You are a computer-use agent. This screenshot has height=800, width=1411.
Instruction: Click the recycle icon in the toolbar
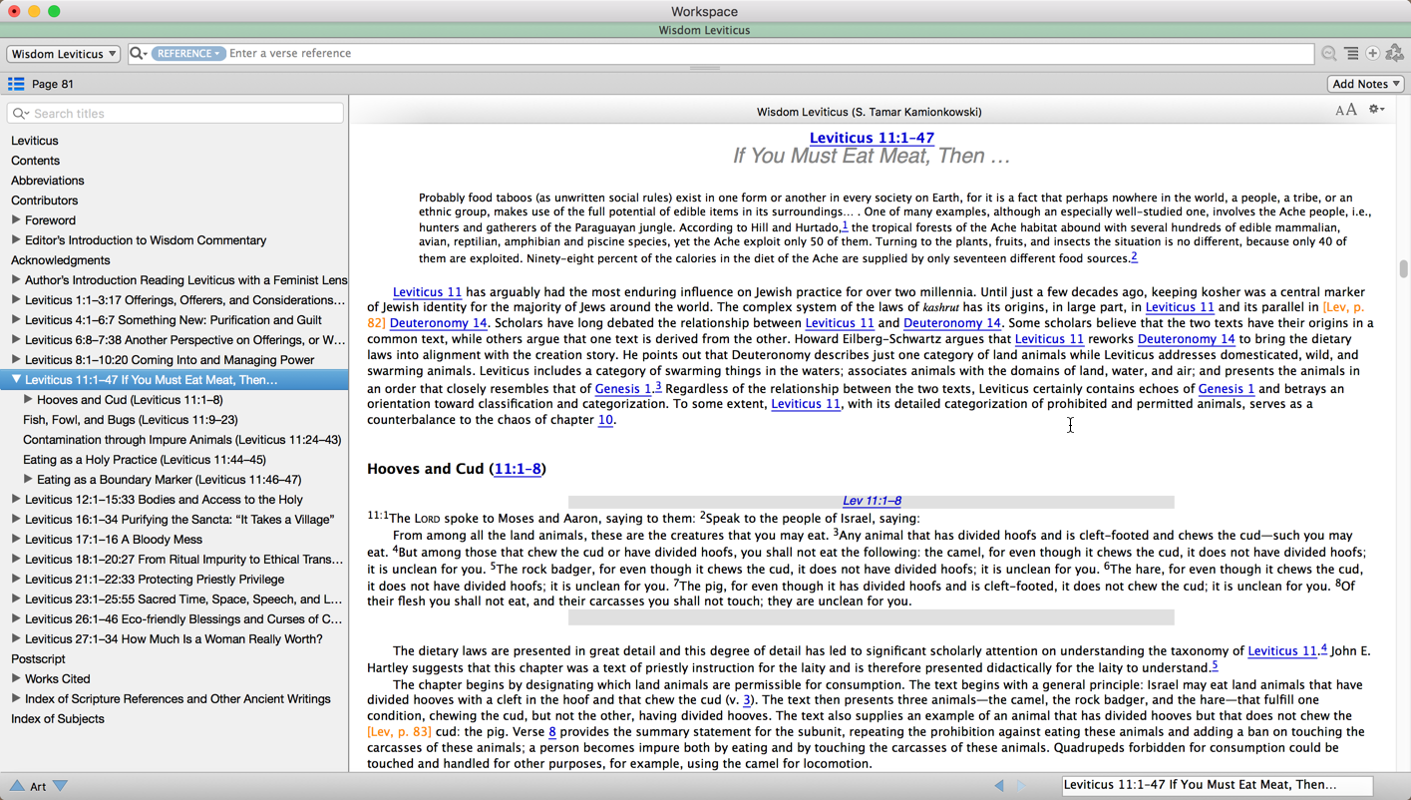click(1395, 54)
